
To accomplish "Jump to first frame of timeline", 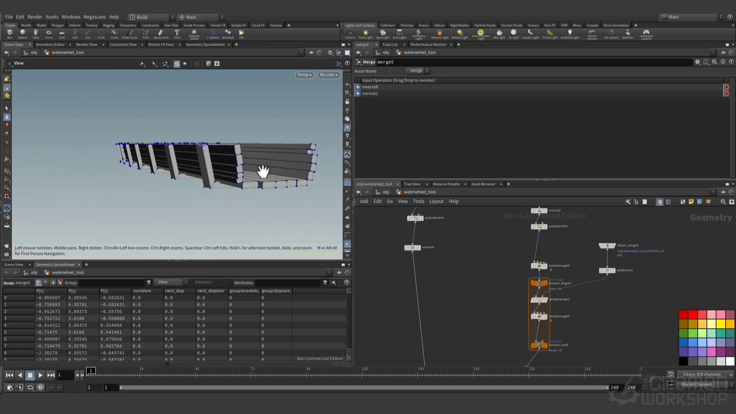I will pos(10,375).
